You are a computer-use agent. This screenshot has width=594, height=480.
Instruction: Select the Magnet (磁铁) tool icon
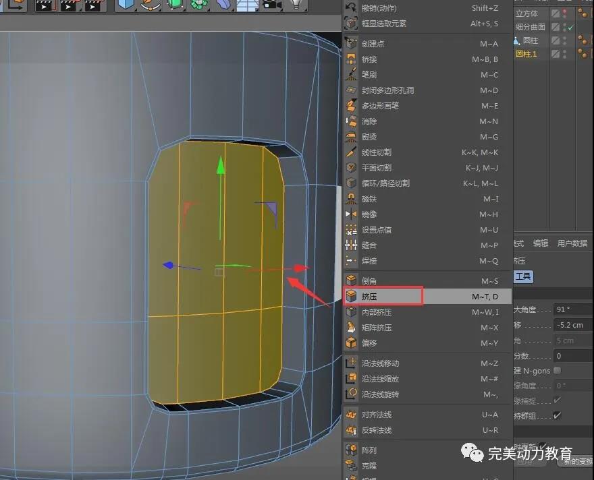pyautogui.click(x=351, y=199)
